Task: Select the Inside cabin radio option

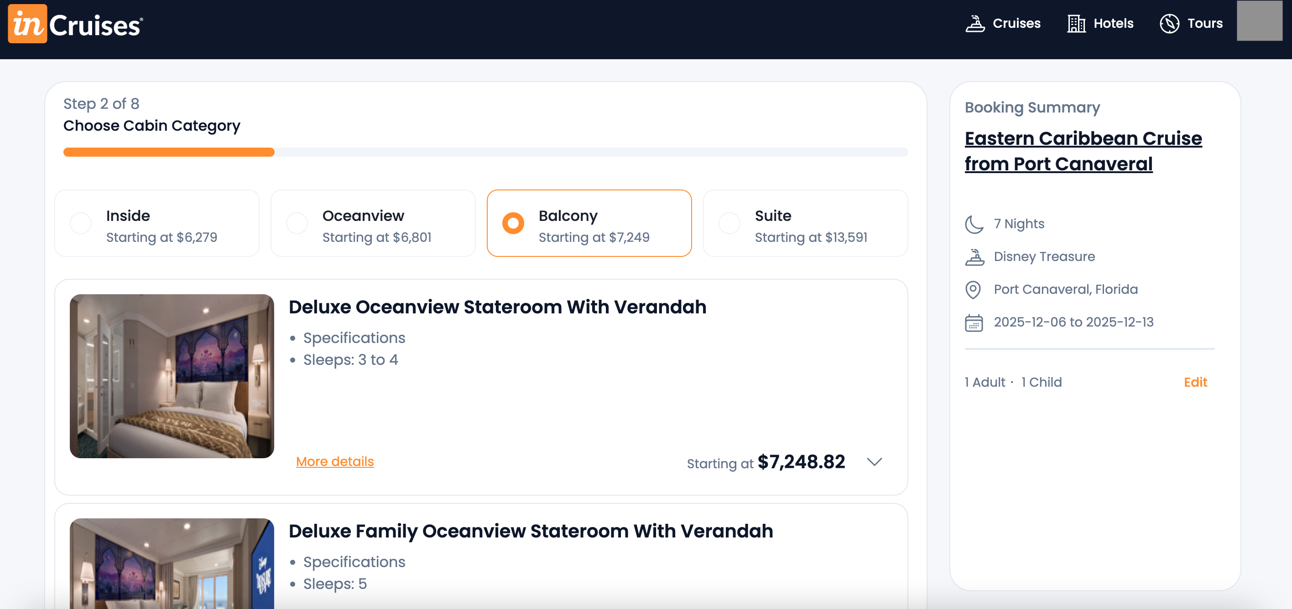Action: [x=81, y=223]
